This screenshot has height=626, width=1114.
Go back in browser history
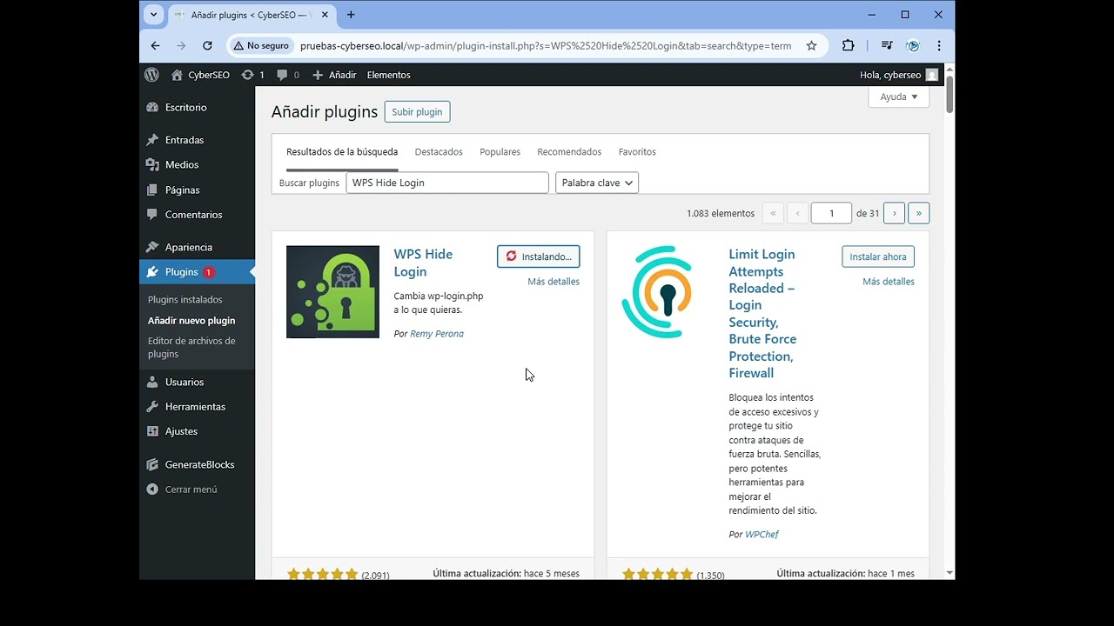155,46
